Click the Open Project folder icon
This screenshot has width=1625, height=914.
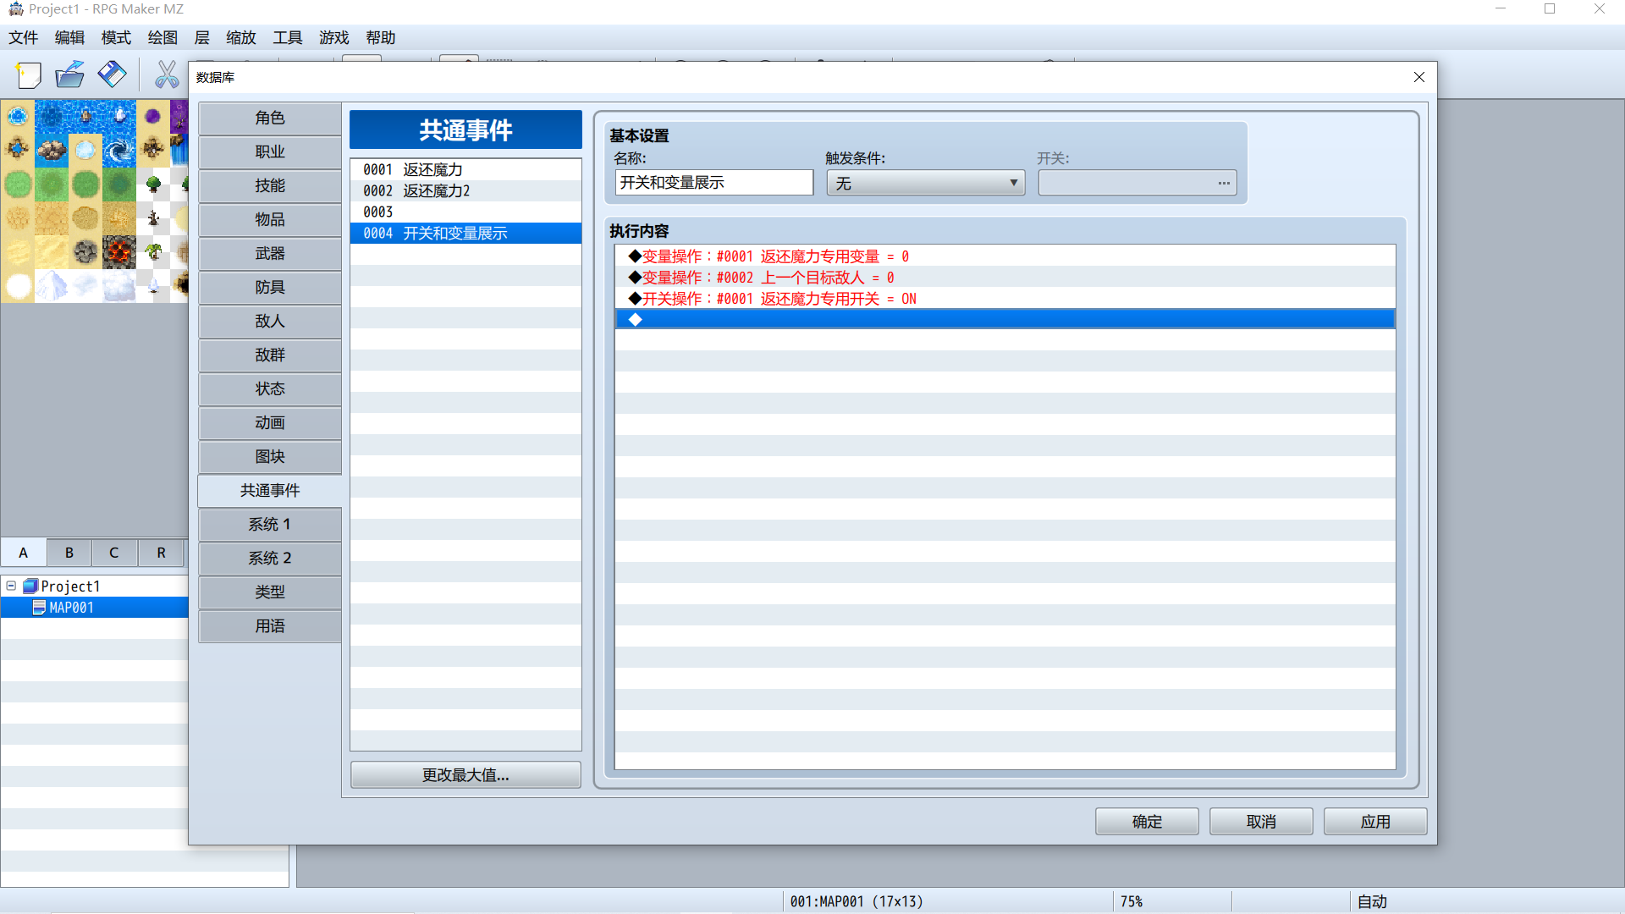69,75
